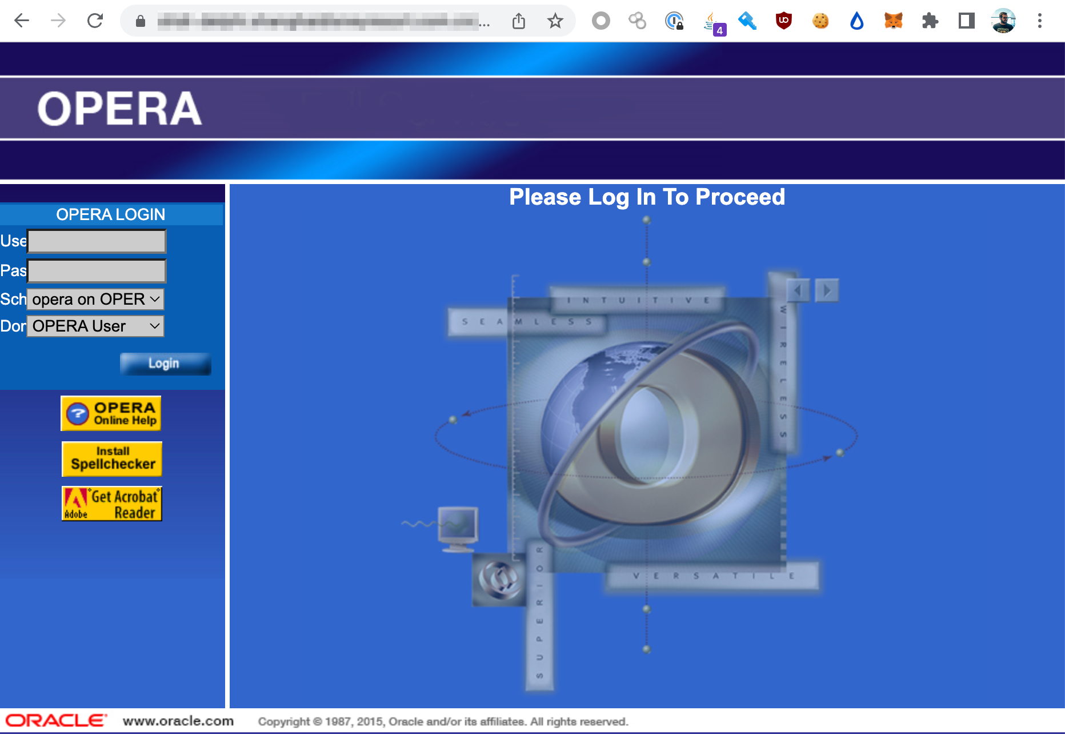Open the Install Spellchecker badge
The width and height of the screenshot is (1065, 734).
click(112, 458)
